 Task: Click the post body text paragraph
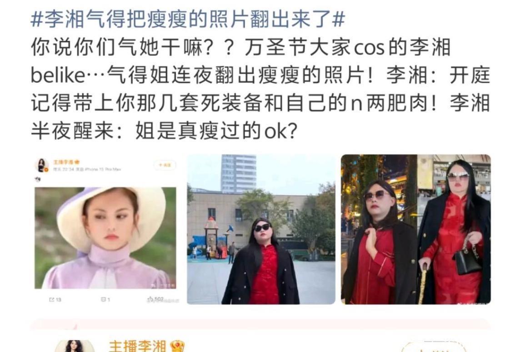[x=260, y=89]
